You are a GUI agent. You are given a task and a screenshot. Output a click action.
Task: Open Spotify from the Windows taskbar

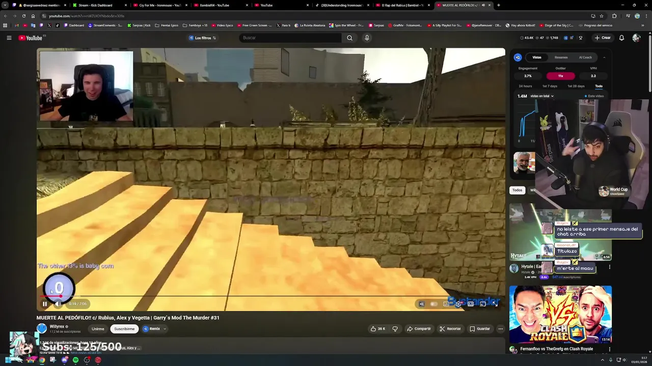75,360
